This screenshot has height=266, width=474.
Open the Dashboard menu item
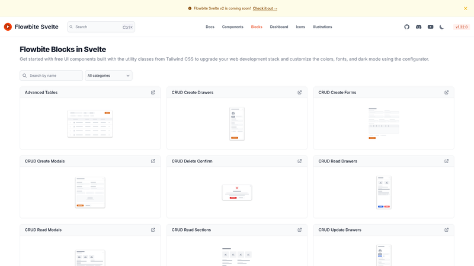click(279, 27)
